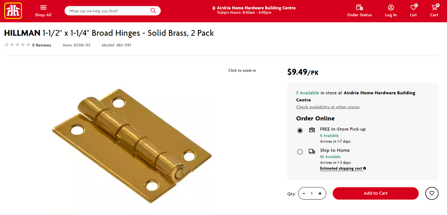Click the 0 Reviews link
This screenshot has height=215, width=447.
[41, 45]
